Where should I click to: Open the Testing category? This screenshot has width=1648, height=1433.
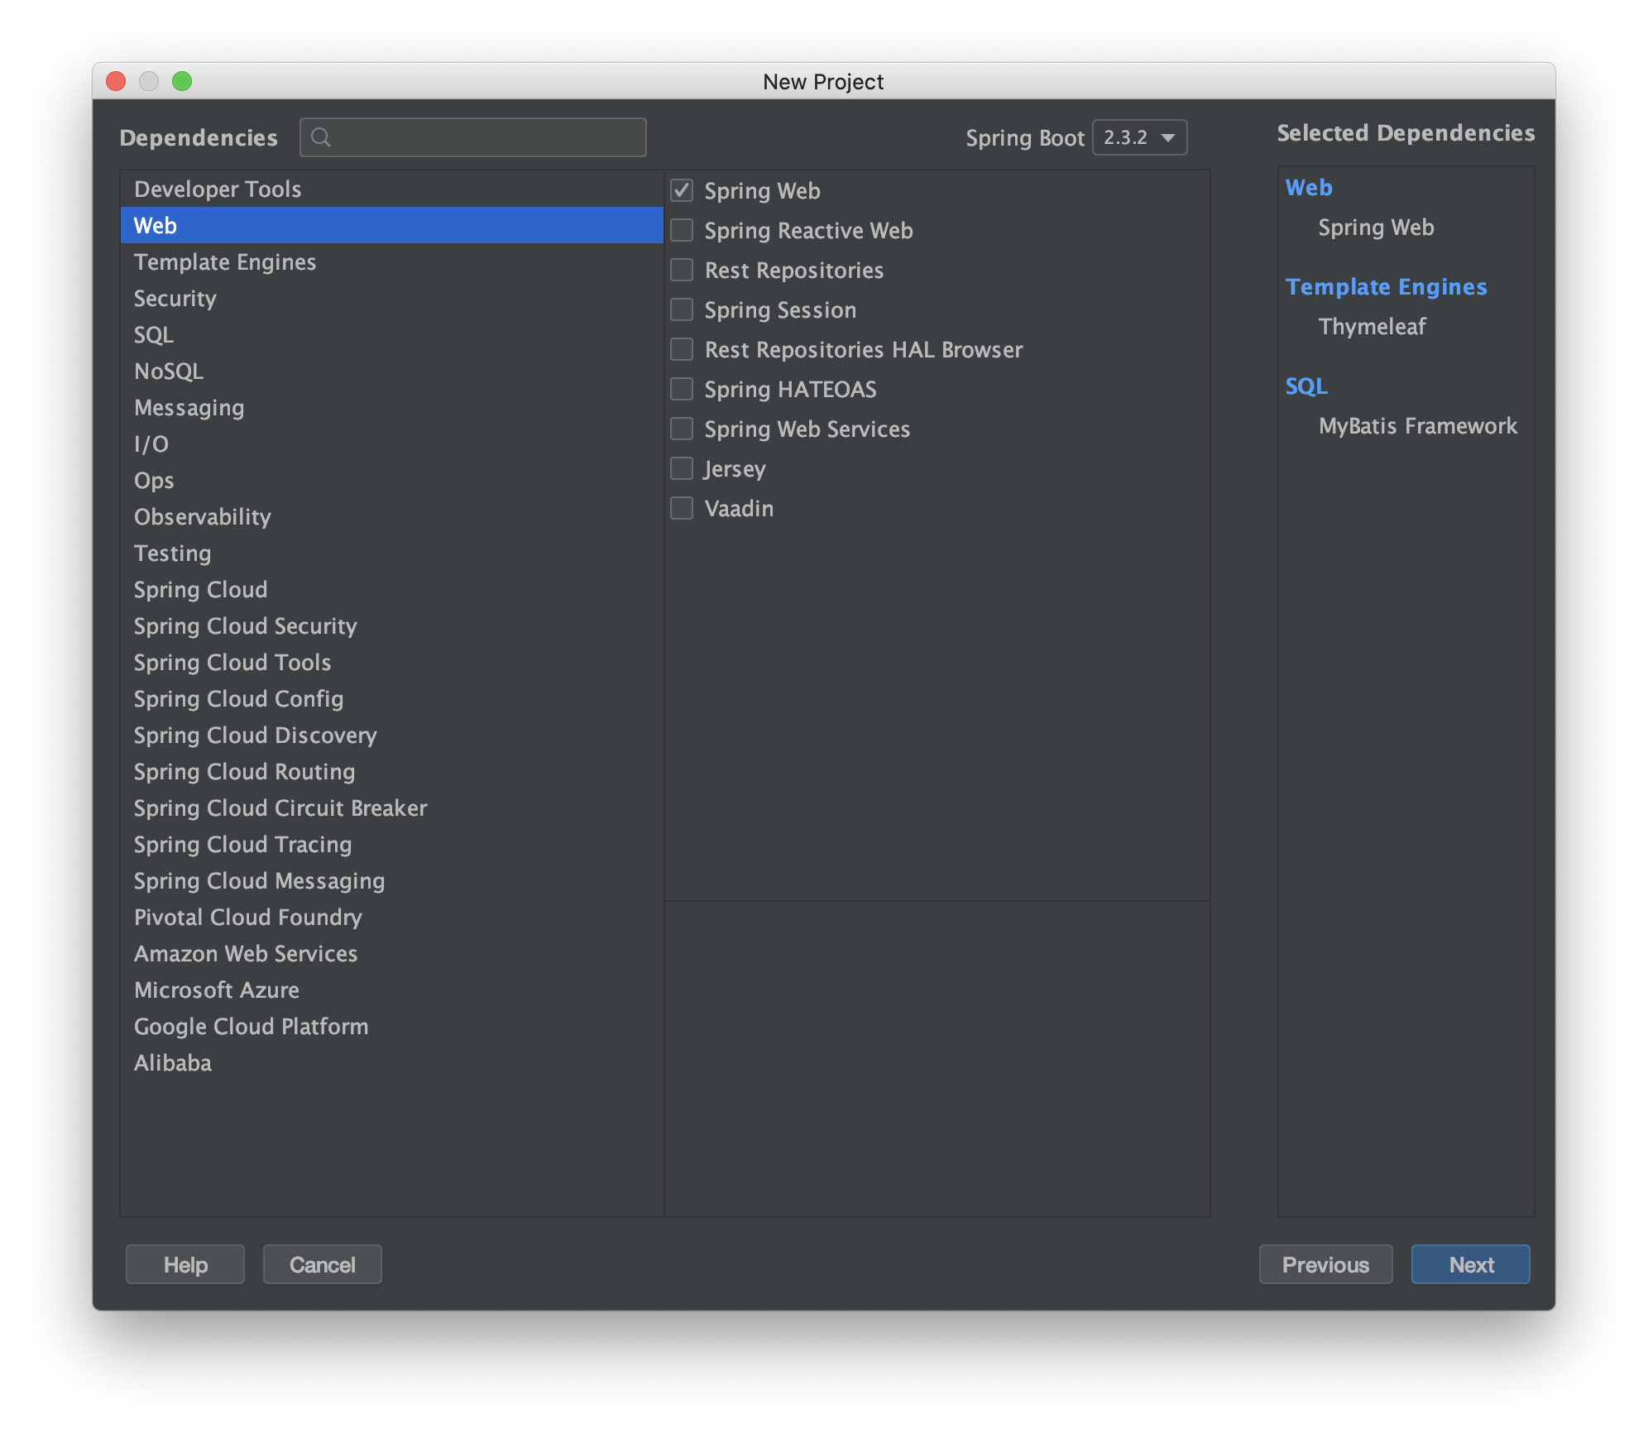click(x=391, y=553)
